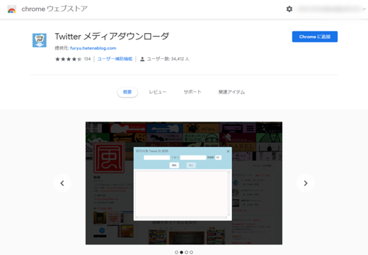This screenshot has width=368, height=255.
Task: Switch to the 概要 tab
Action: pos(128,92)
